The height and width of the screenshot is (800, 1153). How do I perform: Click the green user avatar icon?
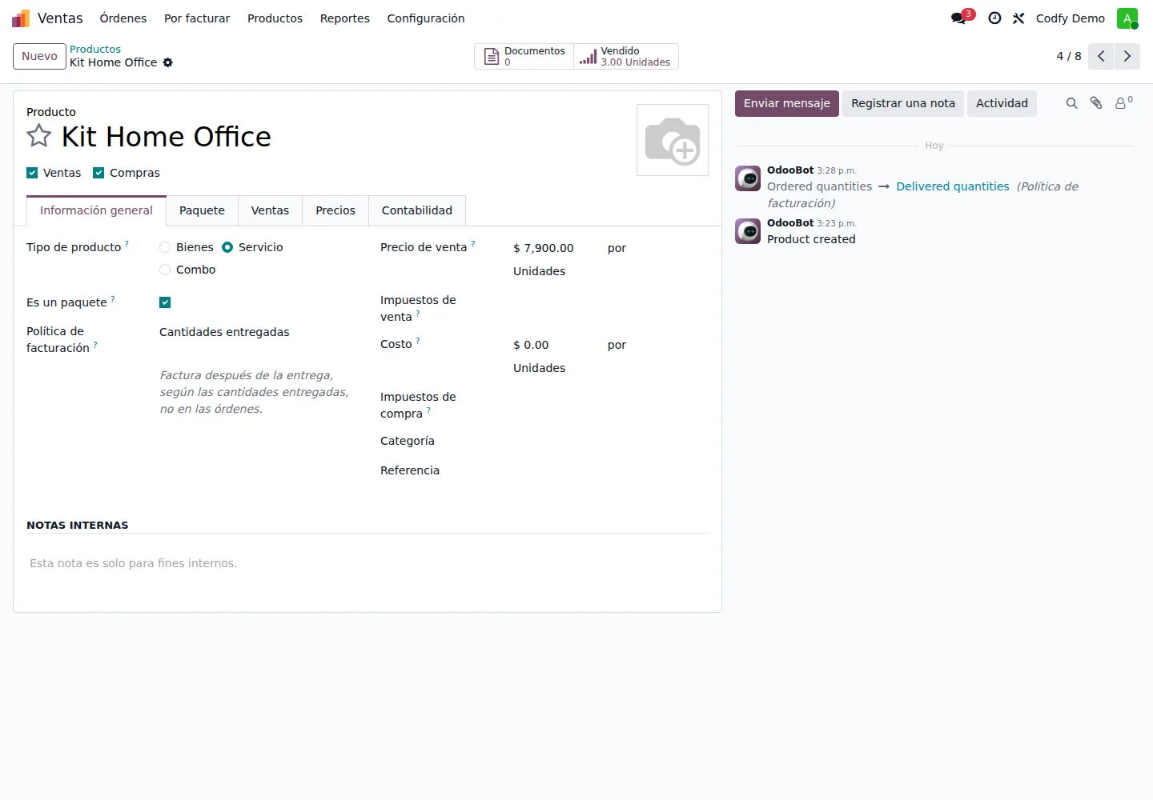[x=1127, y=18]
